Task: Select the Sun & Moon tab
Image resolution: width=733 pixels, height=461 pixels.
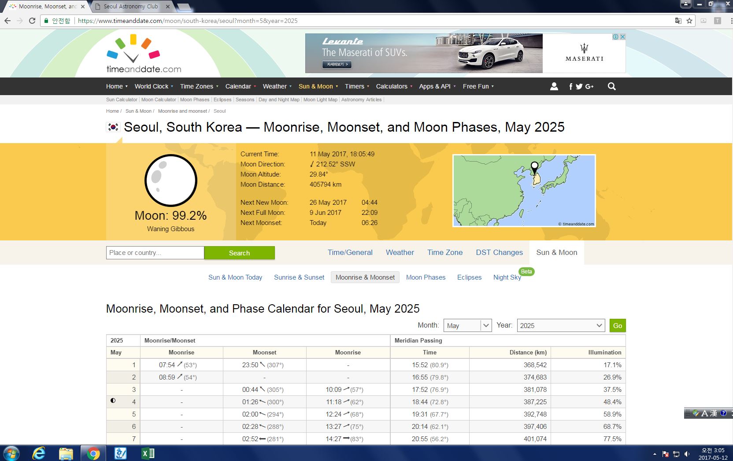Action: tap(557, 252)
